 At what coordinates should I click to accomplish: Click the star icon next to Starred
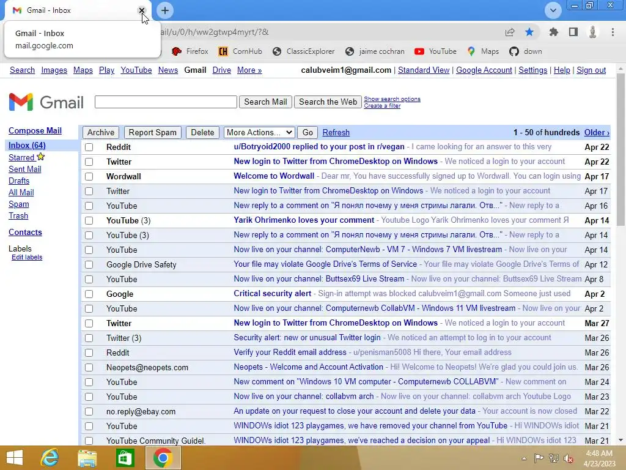(41, 157)
